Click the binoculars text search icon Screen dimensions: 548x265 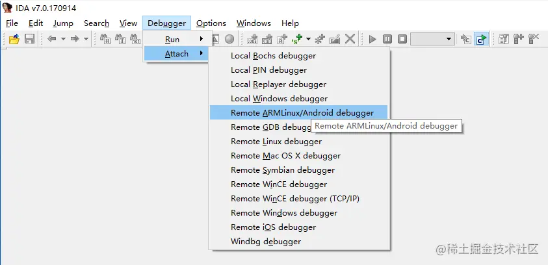pos(120,39)
